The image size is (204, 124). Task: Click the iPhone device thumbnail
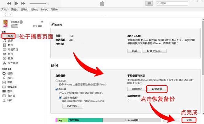point(6,24)
